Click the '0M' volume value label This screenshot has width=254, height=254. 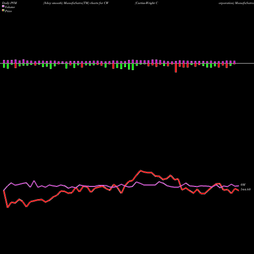pos(243,185)
